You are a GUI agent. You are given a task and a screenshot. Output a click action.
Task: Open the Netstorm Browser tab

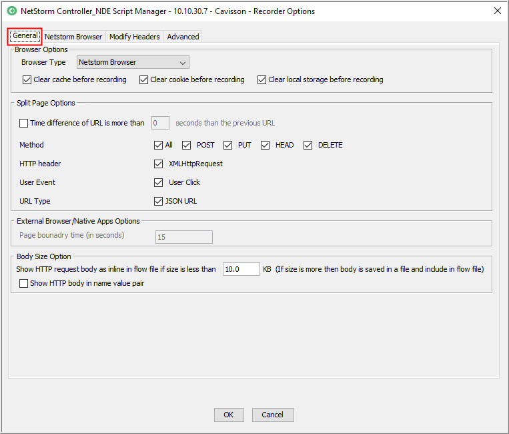[x=73, y=37]
